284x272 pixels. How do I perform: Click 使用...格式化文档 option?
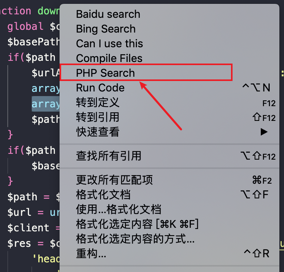(x=169, y=209)
